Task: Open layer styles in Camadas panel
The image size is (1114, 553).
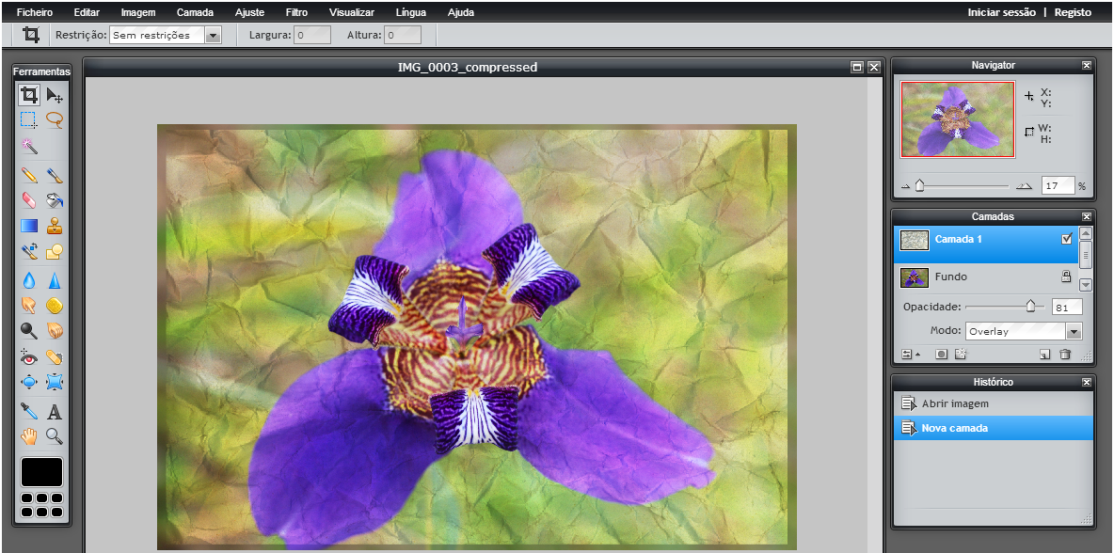Action: pyautogui.click(x=960, y=354)
